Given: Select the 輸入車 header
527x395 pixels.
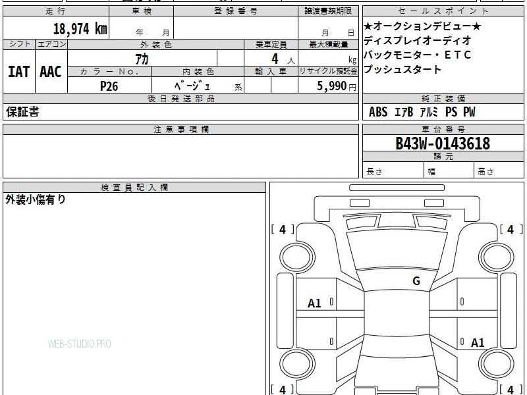Looking at the screenshot, I should pos(271,72).
